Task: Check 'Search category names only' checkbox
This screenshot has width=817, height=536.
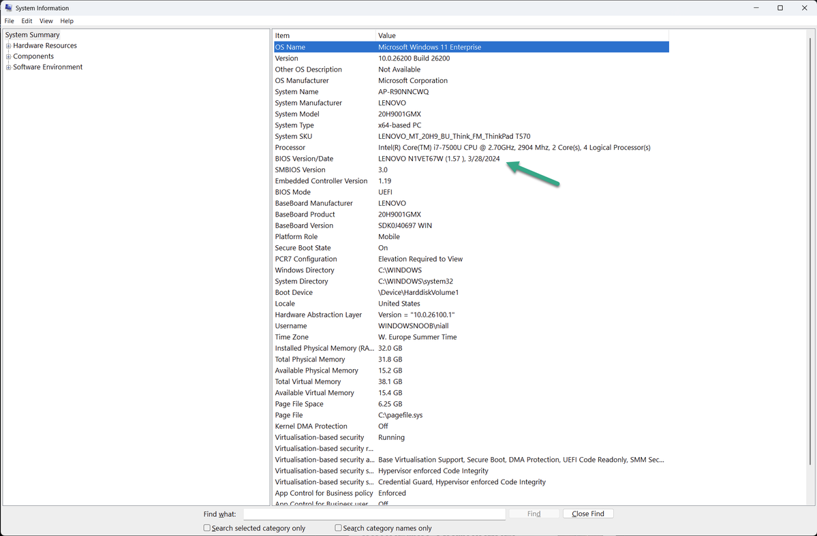Action: [338, 528]
